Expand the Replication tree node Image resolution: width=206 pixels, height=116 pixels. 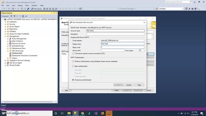tap(5, 29)
